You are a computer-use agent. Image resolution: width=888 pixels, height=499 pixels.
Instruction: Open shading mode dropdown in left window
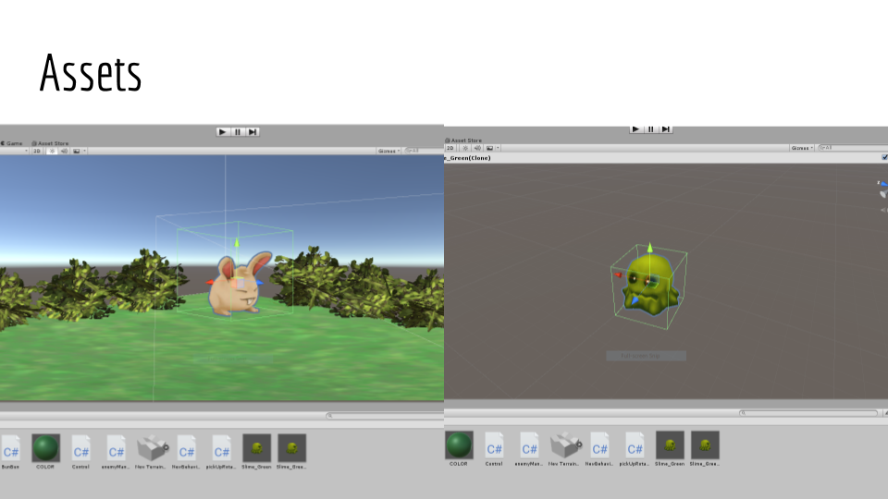[x=14, y=151]
